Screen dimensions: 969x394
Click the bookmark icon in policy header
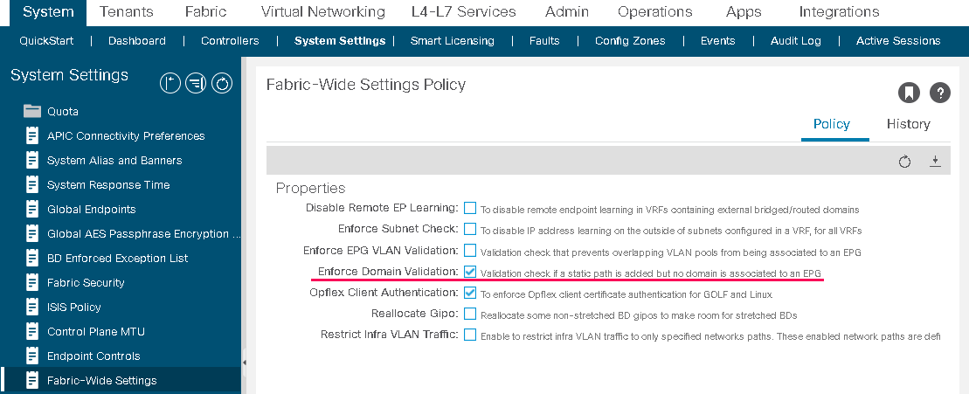coord(909,93)
